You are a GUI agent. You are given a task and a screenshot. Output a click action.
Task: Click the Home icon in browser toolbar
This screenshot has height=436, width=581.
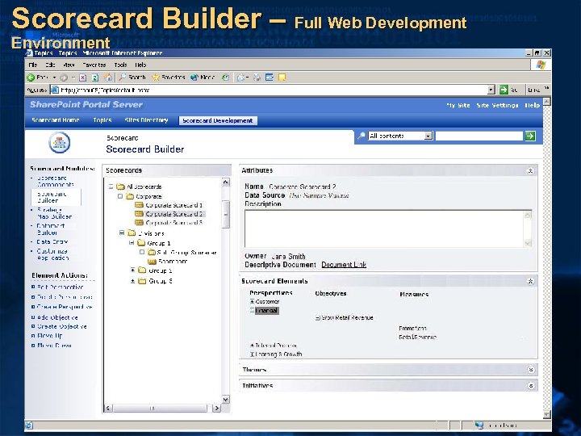point(108,78)
